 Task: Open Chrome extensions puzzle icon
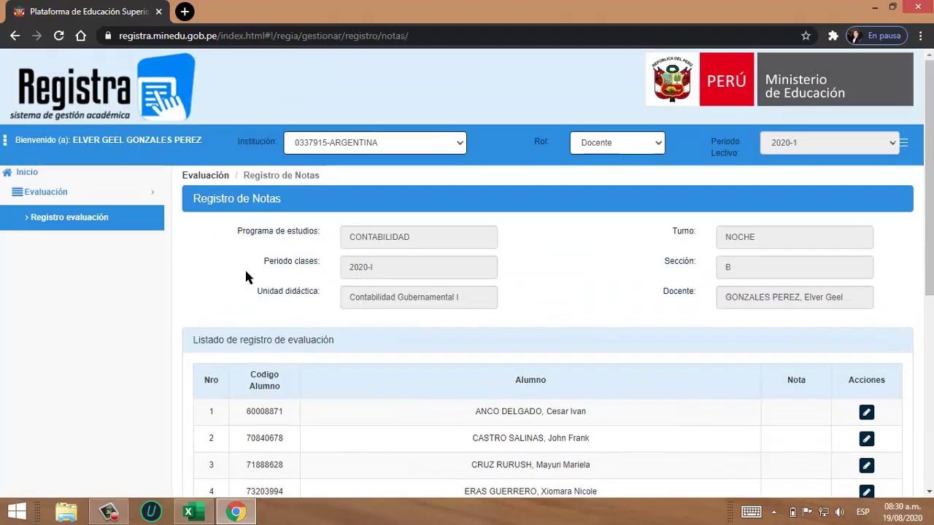tap(833, 35)
